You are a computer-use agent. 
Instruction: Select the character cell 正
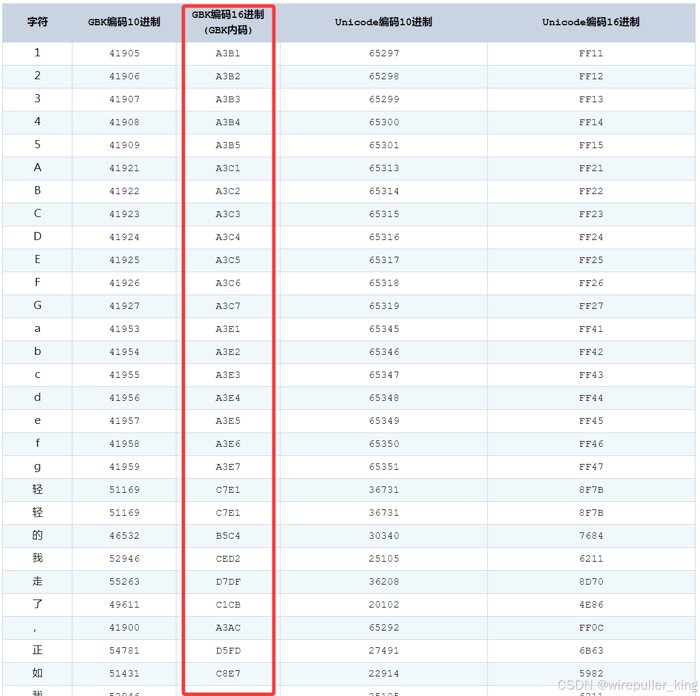click(37, 651)
